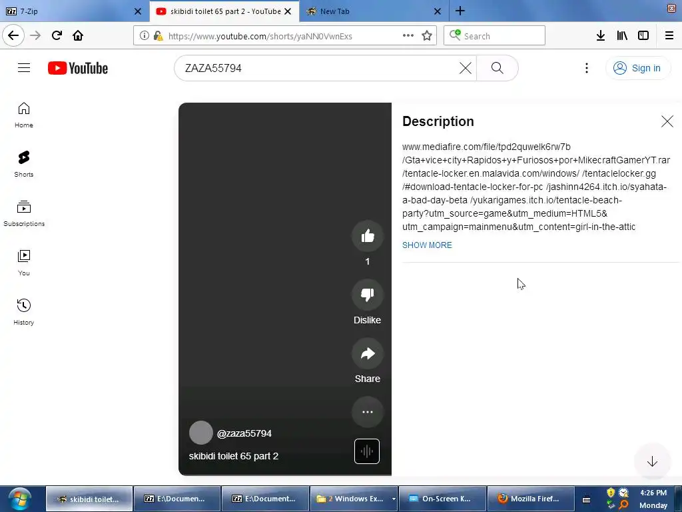
Task: Go to next short with down arrow
Action: pyautogui.click(x=652, y=461)
